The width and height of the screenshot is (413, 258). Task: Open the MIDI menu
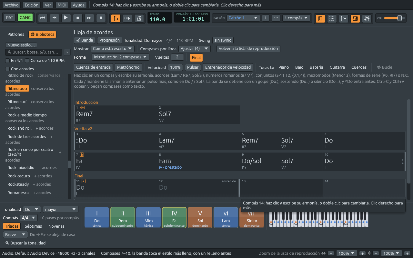coord(62,5)
